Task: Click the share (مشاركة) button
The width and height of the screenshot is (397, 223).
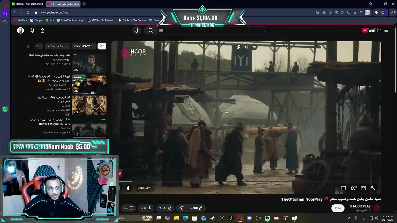Action: pyautogui.click(x=166, y=208)
